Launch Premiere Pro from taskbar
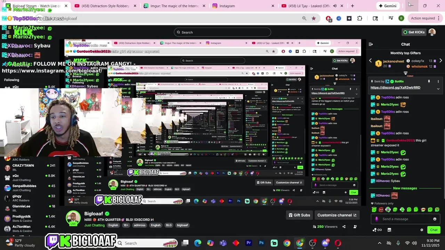Image resolution: width=445 pixels, height=250 pixels. (249, 243)
